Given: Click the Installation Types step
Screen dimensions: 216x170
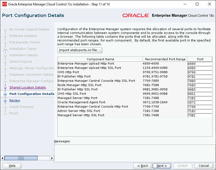Looking at the screenshot, I should [23, 49].
